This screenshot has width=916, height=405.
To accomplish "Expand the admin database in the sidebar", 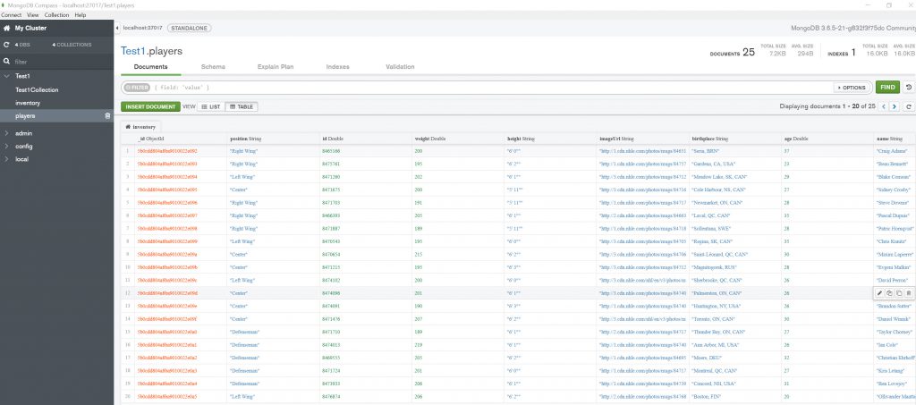I will point(7,133).
